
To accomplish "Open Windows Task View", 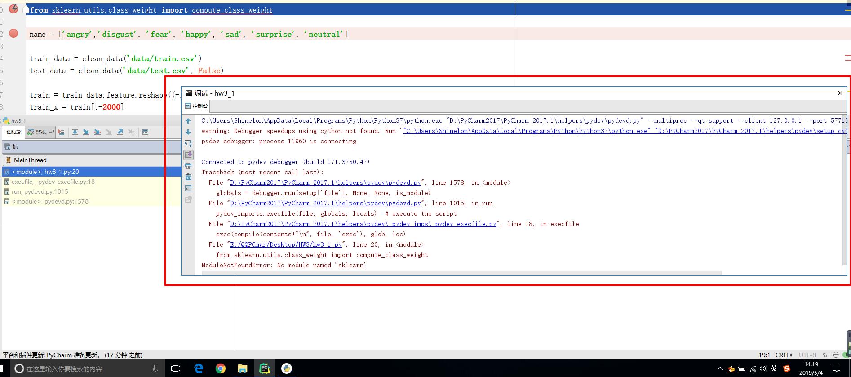I will click(176, 368).
